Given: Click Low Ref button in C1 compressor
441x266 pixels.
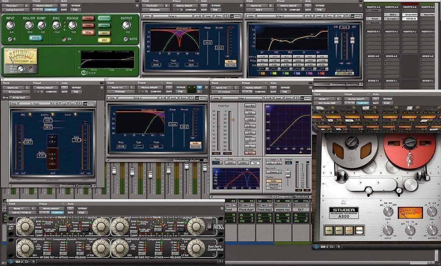Looking at the screenshot, I should point(250,105).
